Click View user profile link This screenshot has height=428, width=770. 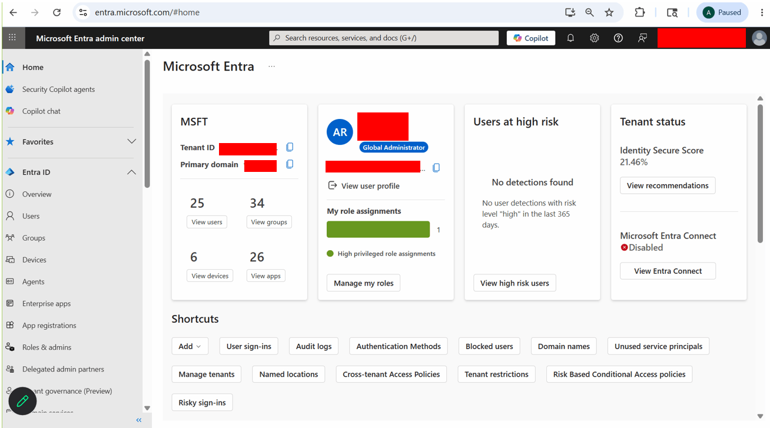(x=363, y=185)
